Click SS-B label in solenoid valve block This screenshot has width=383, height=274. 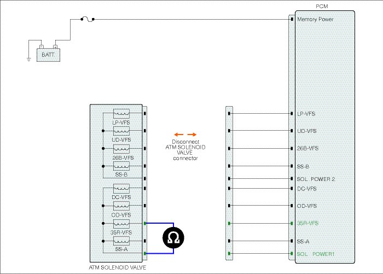point(121,174)
